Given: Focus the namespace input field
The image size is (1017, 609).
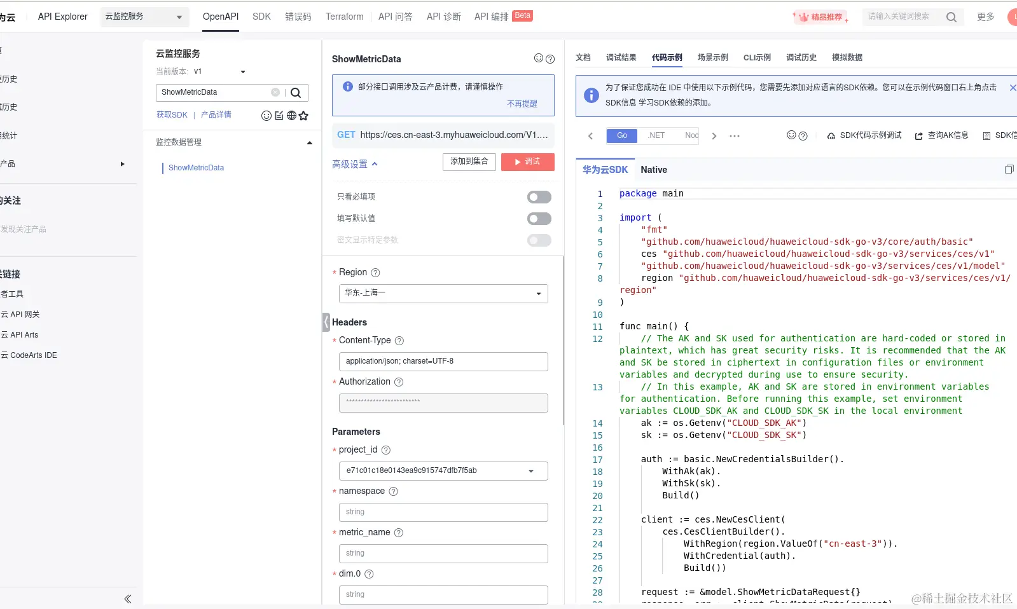Looking at the screenshot, I should pos(443,512).
